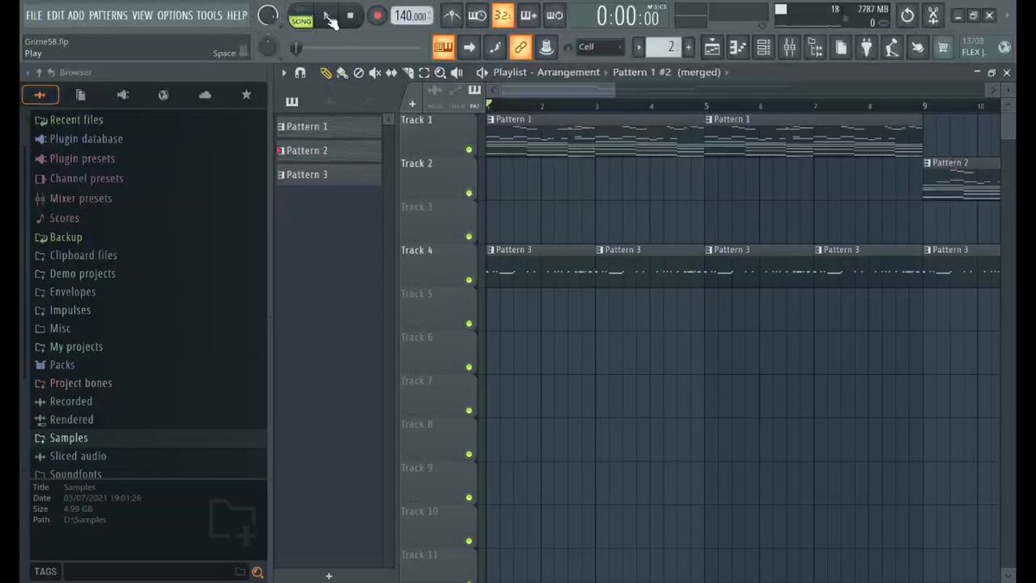Toggle Song mode button
The width and height of the screenshot is (1036, 583).
[x=300, y=16]
